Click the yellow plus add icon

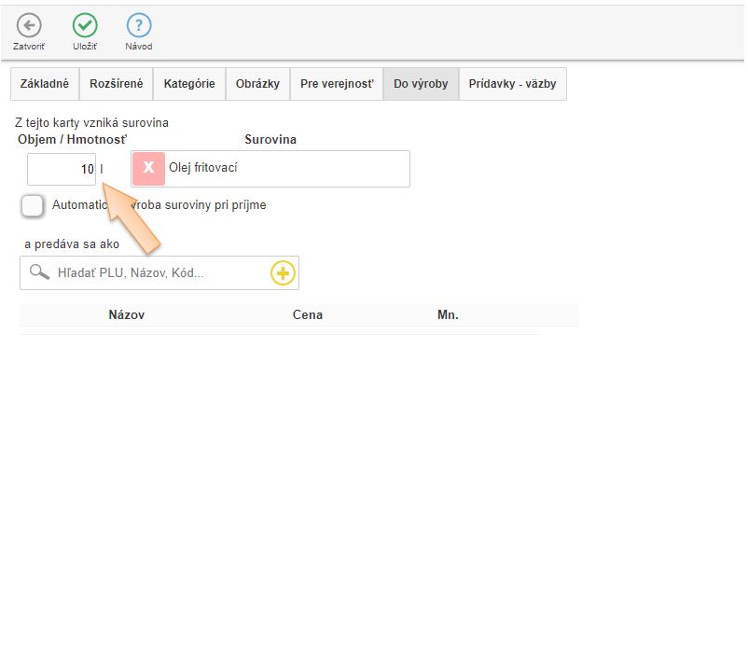pyautogui.click(x=283, y=272)
